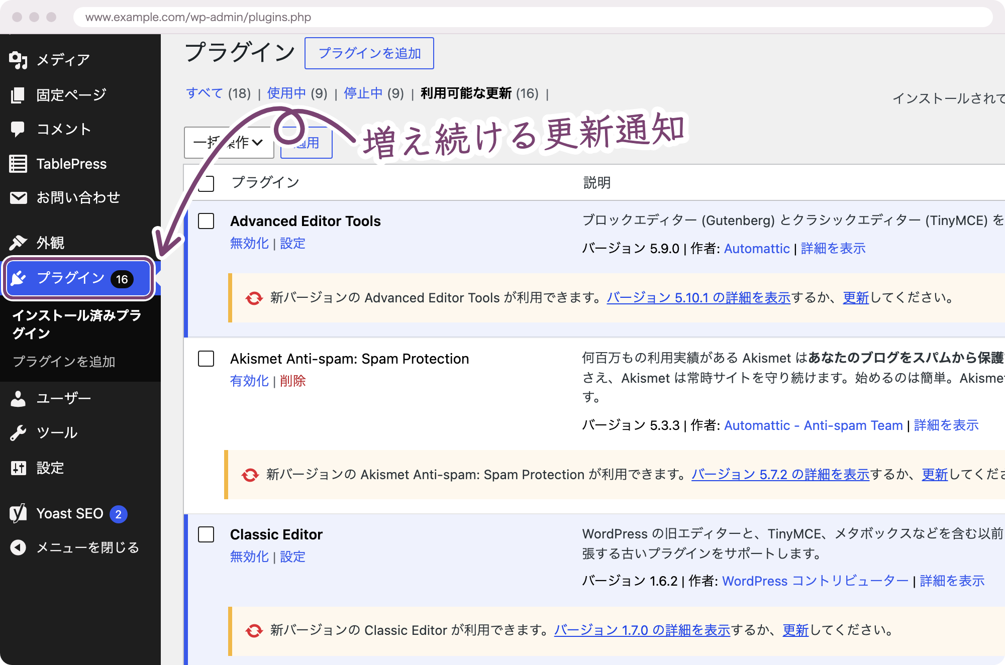Click the update icon in Akismet notice
Screen dimensions: 1005x665
tap(250, 475)
